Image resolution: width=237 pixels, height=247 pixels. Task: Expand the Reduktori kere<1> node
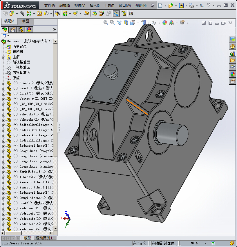pos(3,146)
